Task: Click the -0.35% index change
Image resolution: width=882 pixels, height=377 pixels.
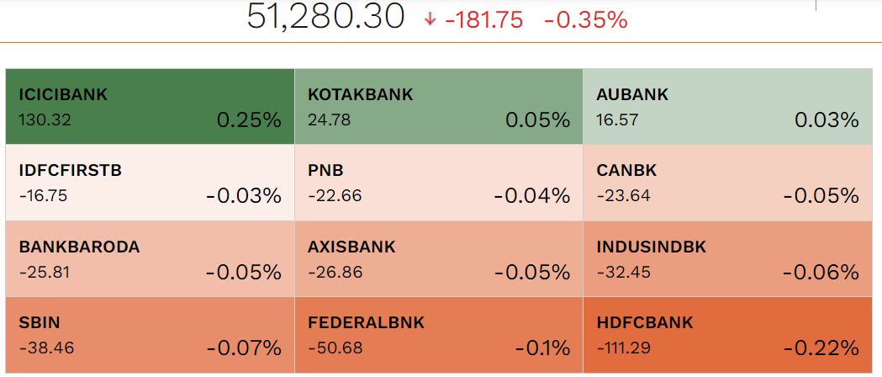Action: [x=585, y=19]
